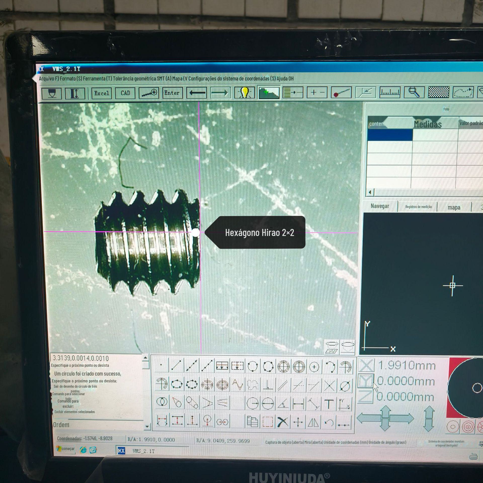Click the text annotation T tool
The height and width of the screenshot is (483, 483).
[x=329, y=404]
